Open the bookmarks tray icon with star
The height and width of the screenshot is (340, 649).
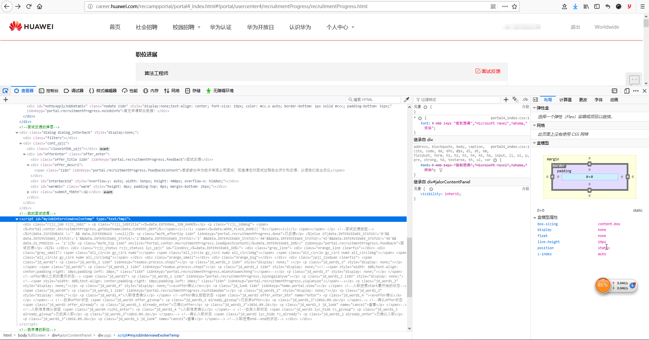[x=564, y=6]
